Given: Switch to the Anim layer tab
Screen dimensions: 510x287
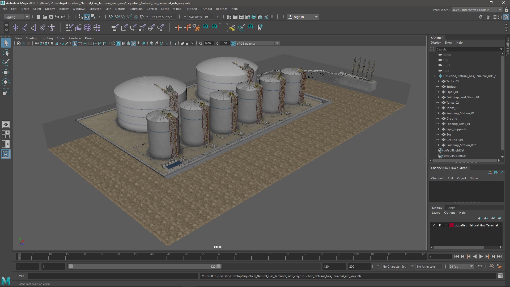Looking at the screenshot, I should pyautogui.click(x=452, y=208).
